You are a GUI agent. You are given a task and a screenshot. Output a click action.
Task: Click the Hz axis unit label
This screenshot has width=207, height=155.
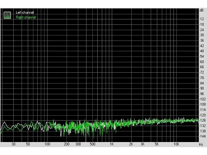(x=201, y=145)
